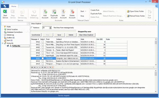Check the Select box for message 8415
This screenshot has height=98, width=159.
43,61
